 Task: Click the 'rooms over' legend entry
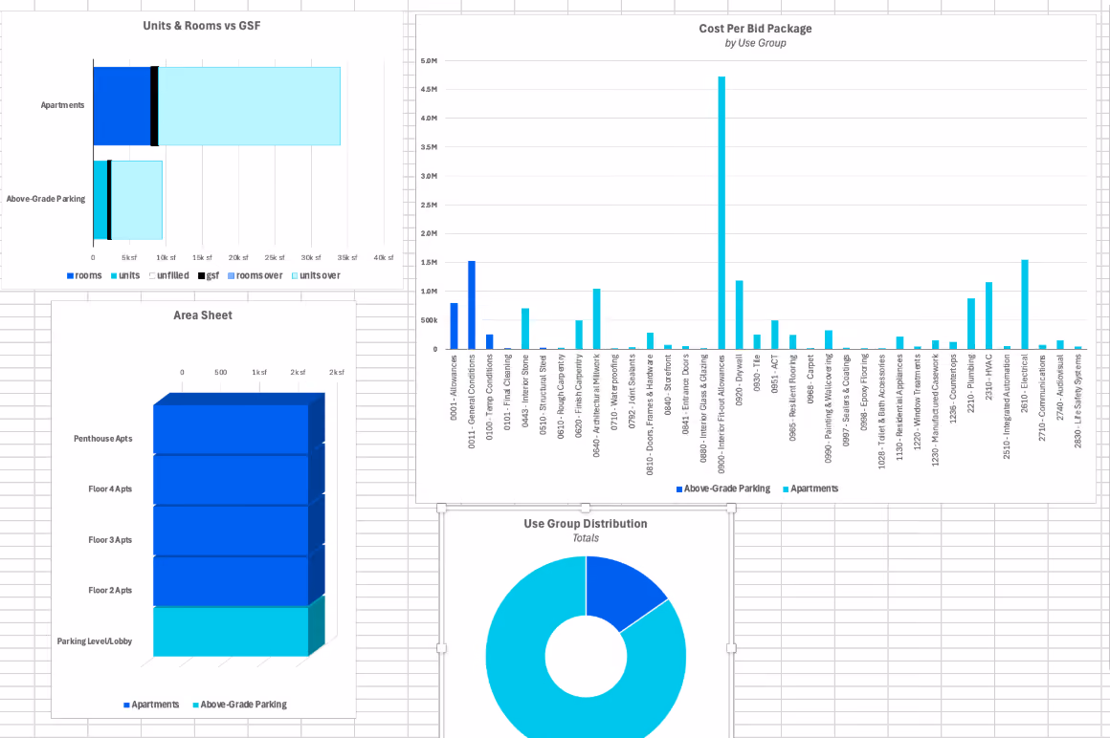[255, 275]
